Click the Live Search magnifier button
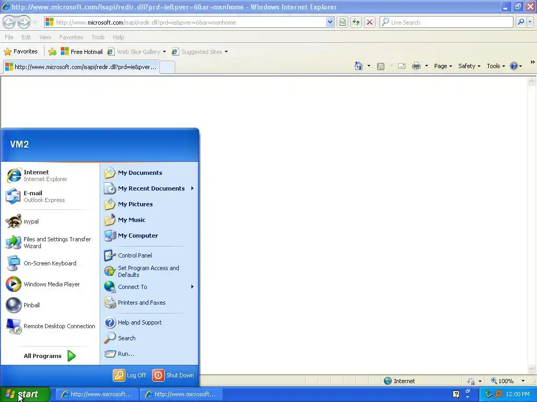Viewport: 537px width, 402px height. click(x=521, y=22)
